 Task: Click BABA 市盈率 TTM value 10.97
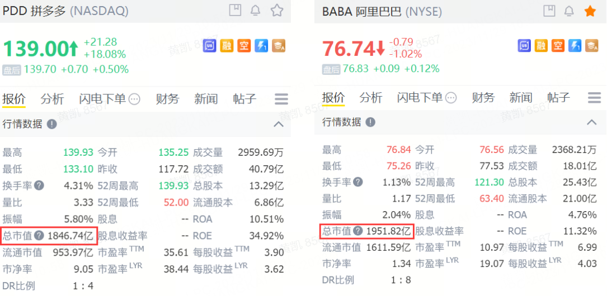tap(492, 248)
